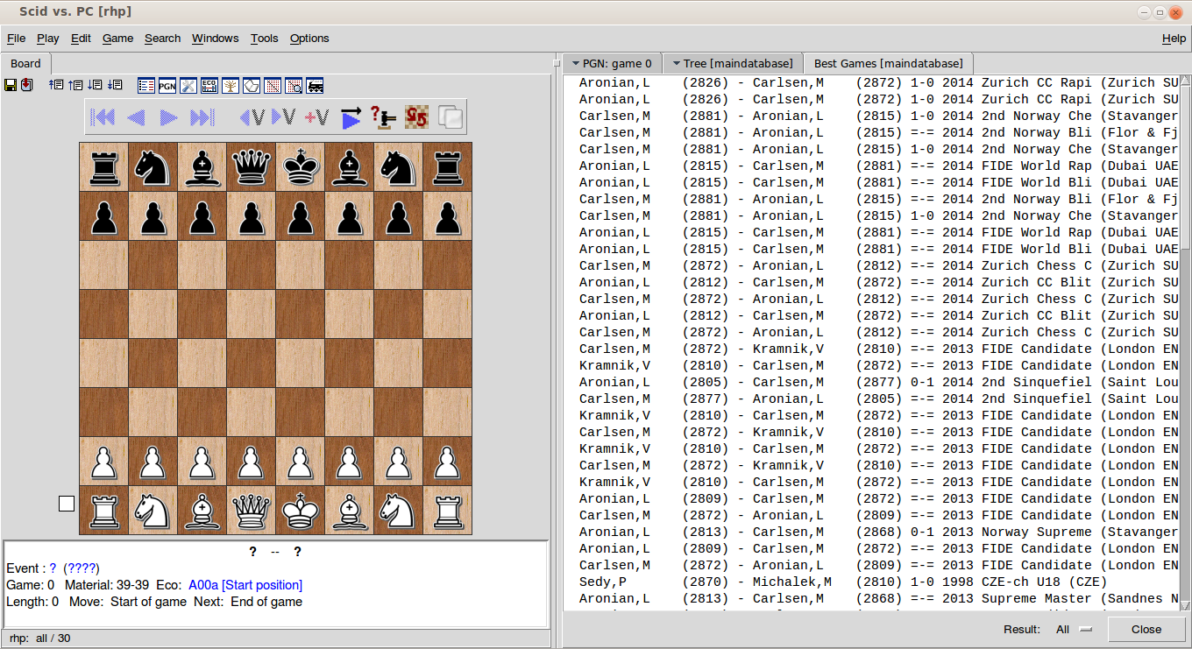Switch to Best Games [maindatabase] tab
The height and width of the screenshot is (649, 1192).
pyautogui.click(x=888, y=64)
